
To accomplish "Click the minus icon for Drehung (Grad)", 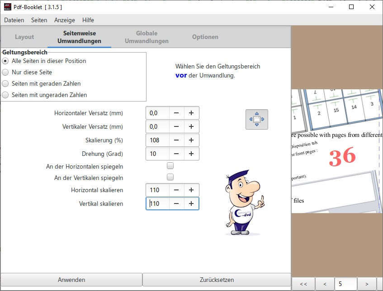I will pos(176,154).
